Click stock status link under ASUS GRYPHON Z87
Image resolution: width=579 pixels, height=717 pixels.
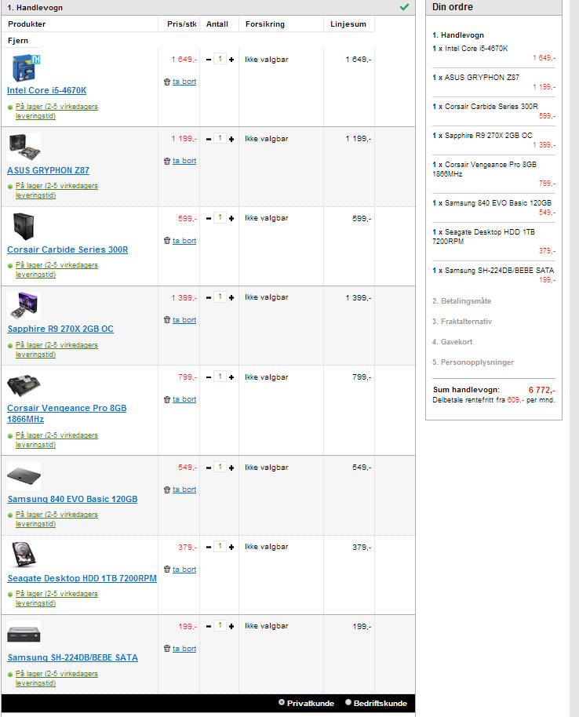[x=56, y=190]
